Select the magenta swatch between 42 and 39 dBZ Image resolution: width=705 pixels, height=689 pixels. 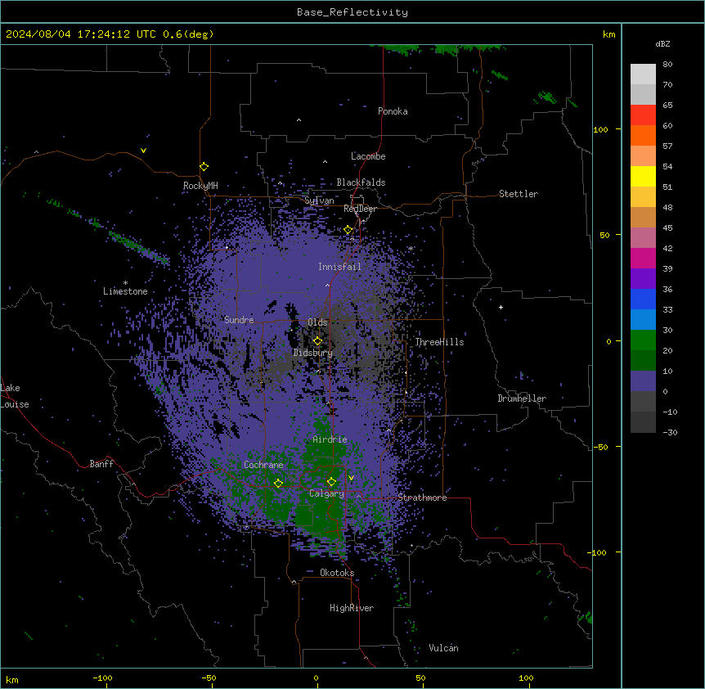click(x=643, y=258)
